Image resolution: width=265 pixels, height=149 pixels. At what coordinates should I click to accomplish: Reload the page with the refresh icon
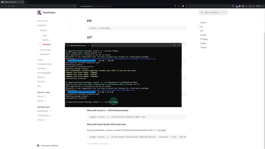point(9,6)
